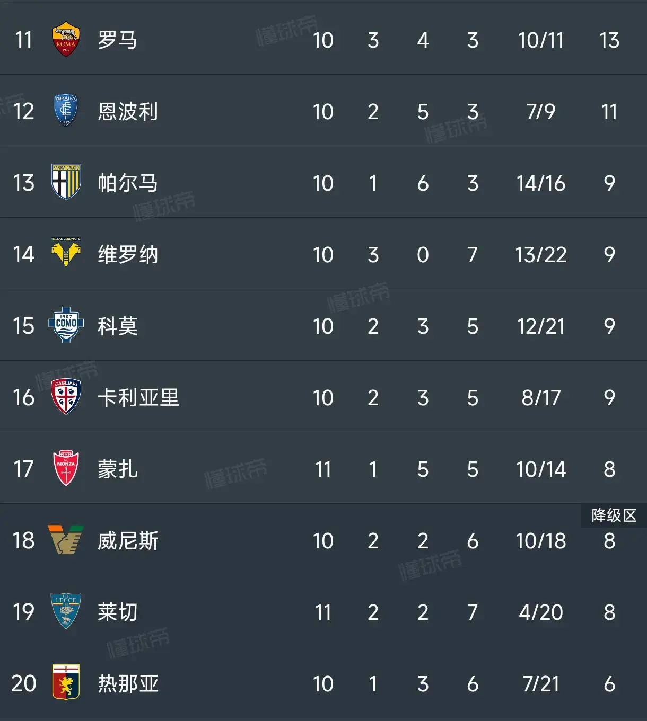Select the rank 17 蒙扎 row

coord(323,468)
